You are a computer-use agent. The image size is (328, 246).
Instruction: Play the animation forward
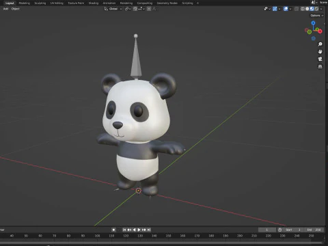139,230
